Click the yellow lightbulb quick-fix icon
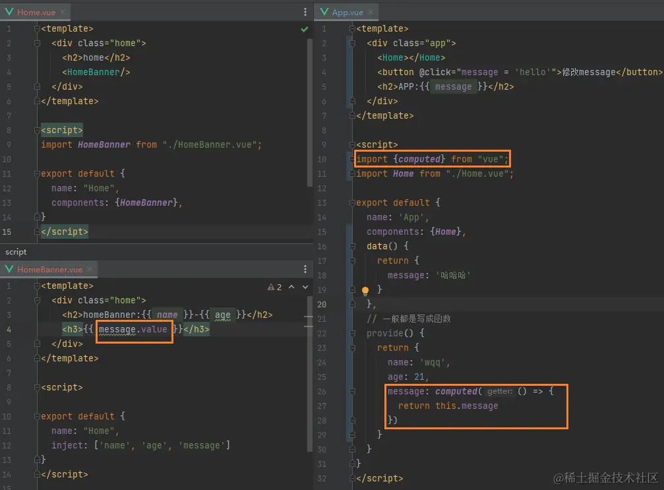 pos(365,291)
